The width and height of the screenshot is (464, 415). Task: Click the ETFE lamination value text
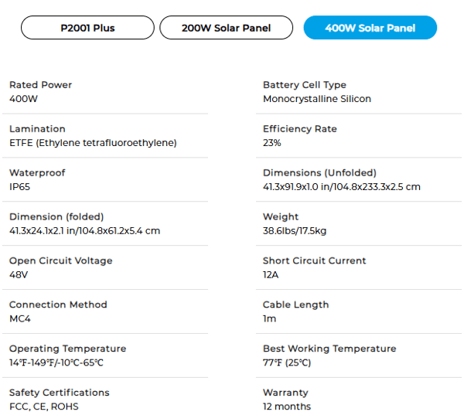(x=93, y=143)
